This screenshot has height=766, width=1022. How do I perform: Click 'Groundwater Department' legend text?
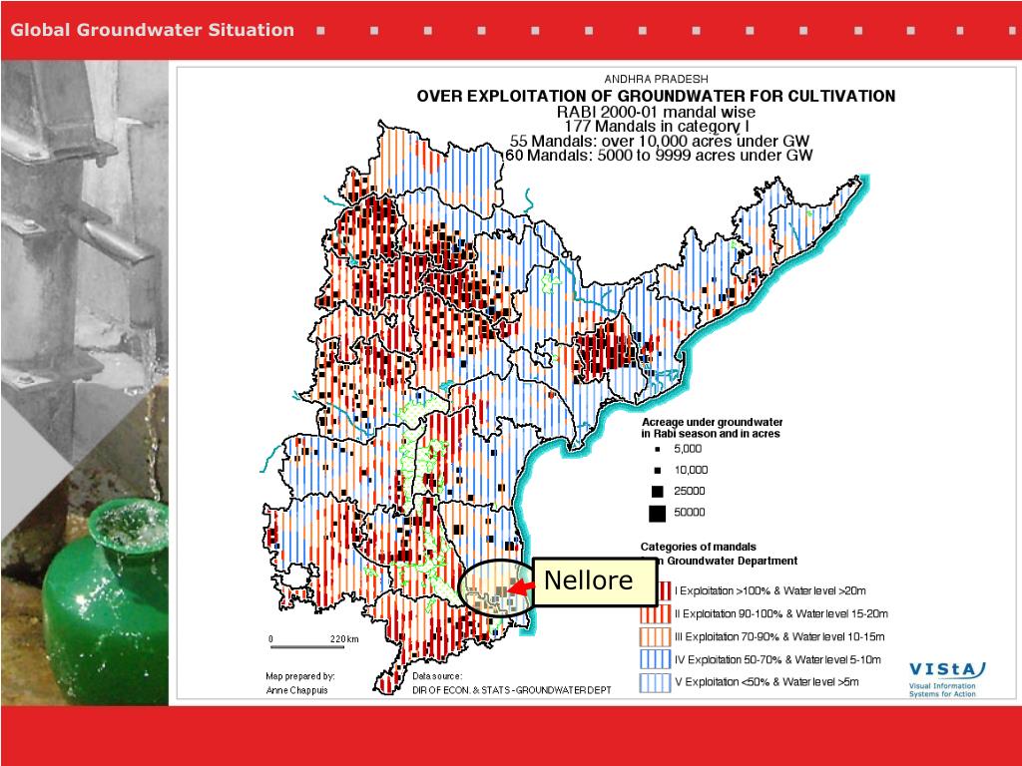click(x=732, y=561)
